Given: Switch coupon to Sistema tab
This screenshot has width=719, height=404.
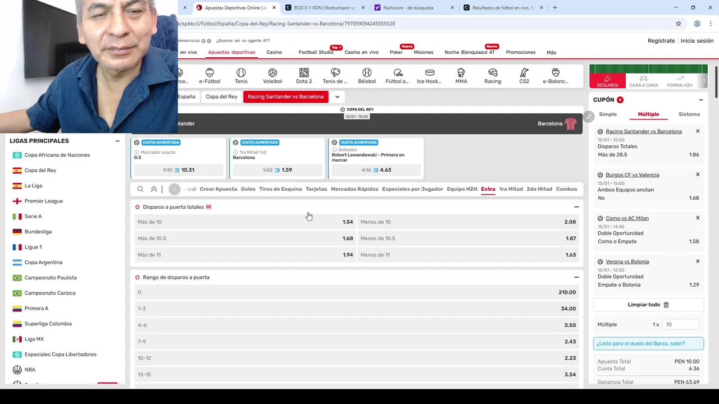Looking at the screenshot, I should [689, 114].
